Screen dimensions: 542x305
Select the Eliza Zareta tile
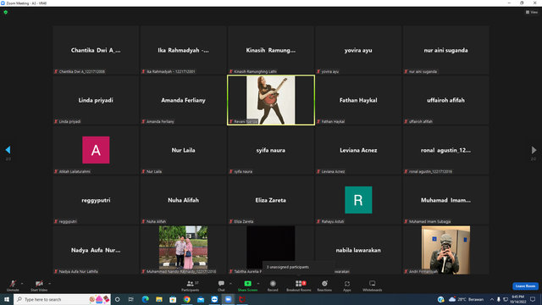271,200
